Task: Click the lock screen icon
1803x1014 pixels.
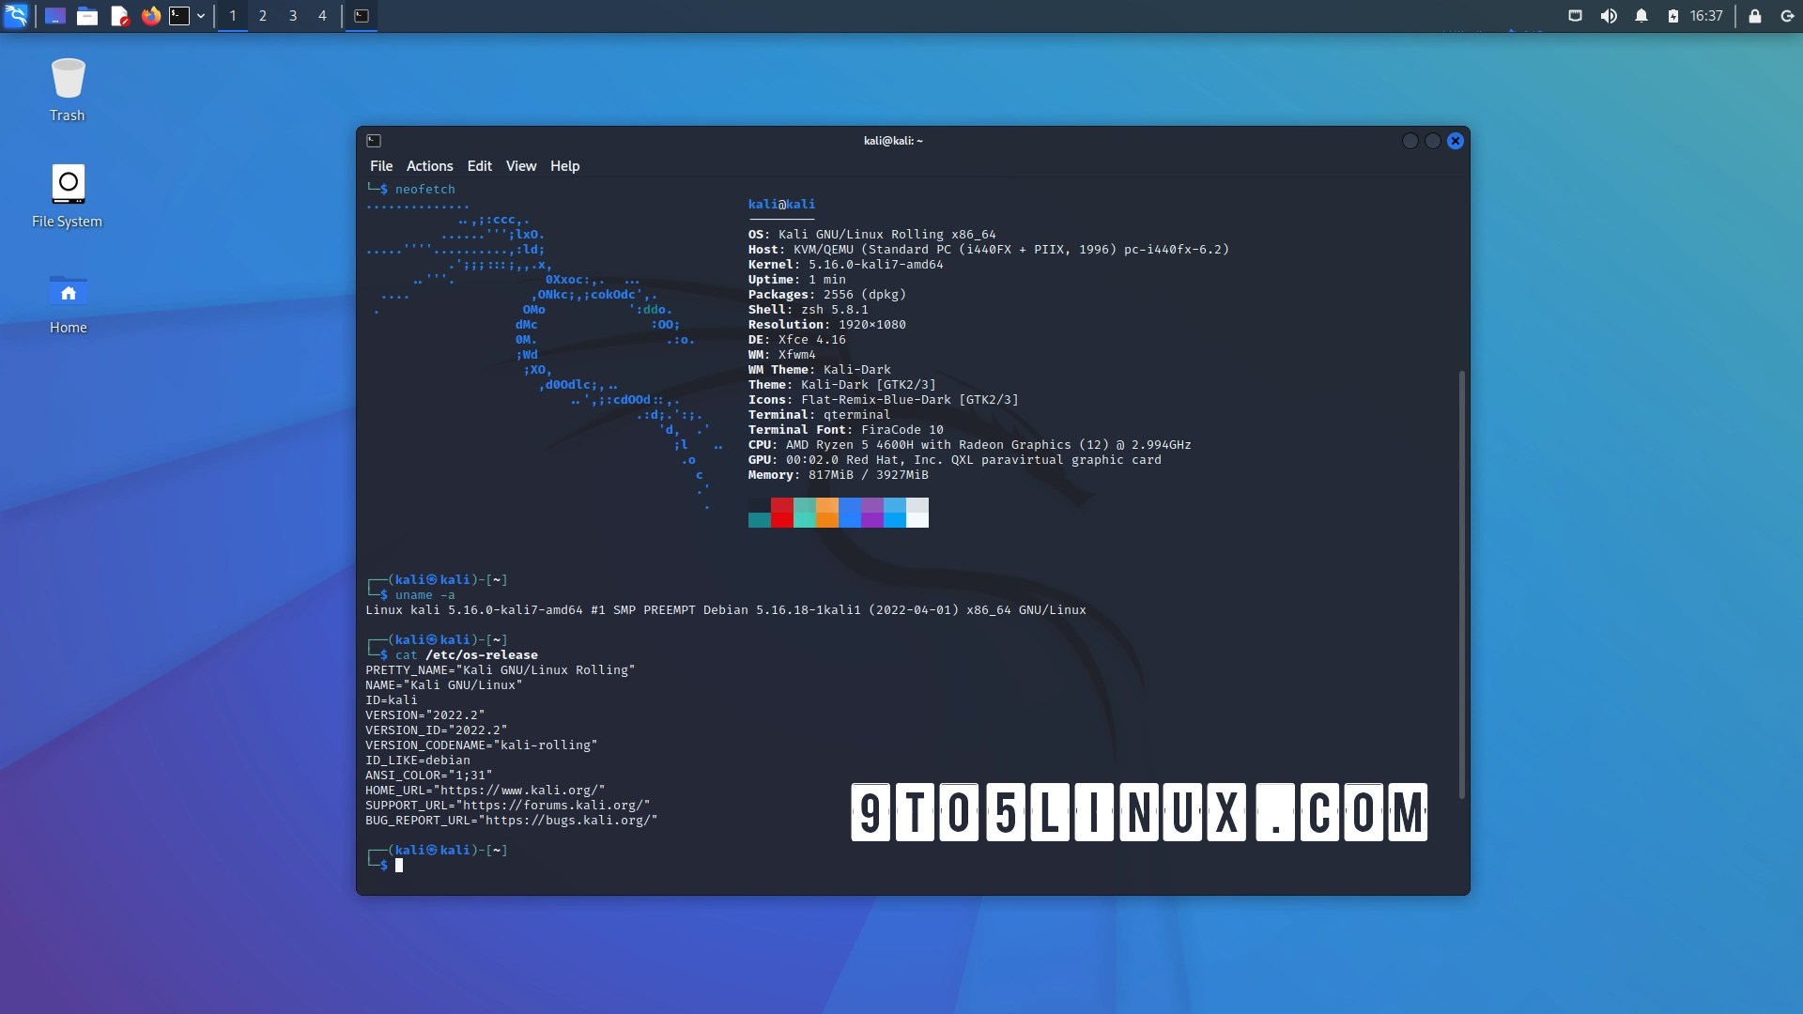Action: (1754, 16)
